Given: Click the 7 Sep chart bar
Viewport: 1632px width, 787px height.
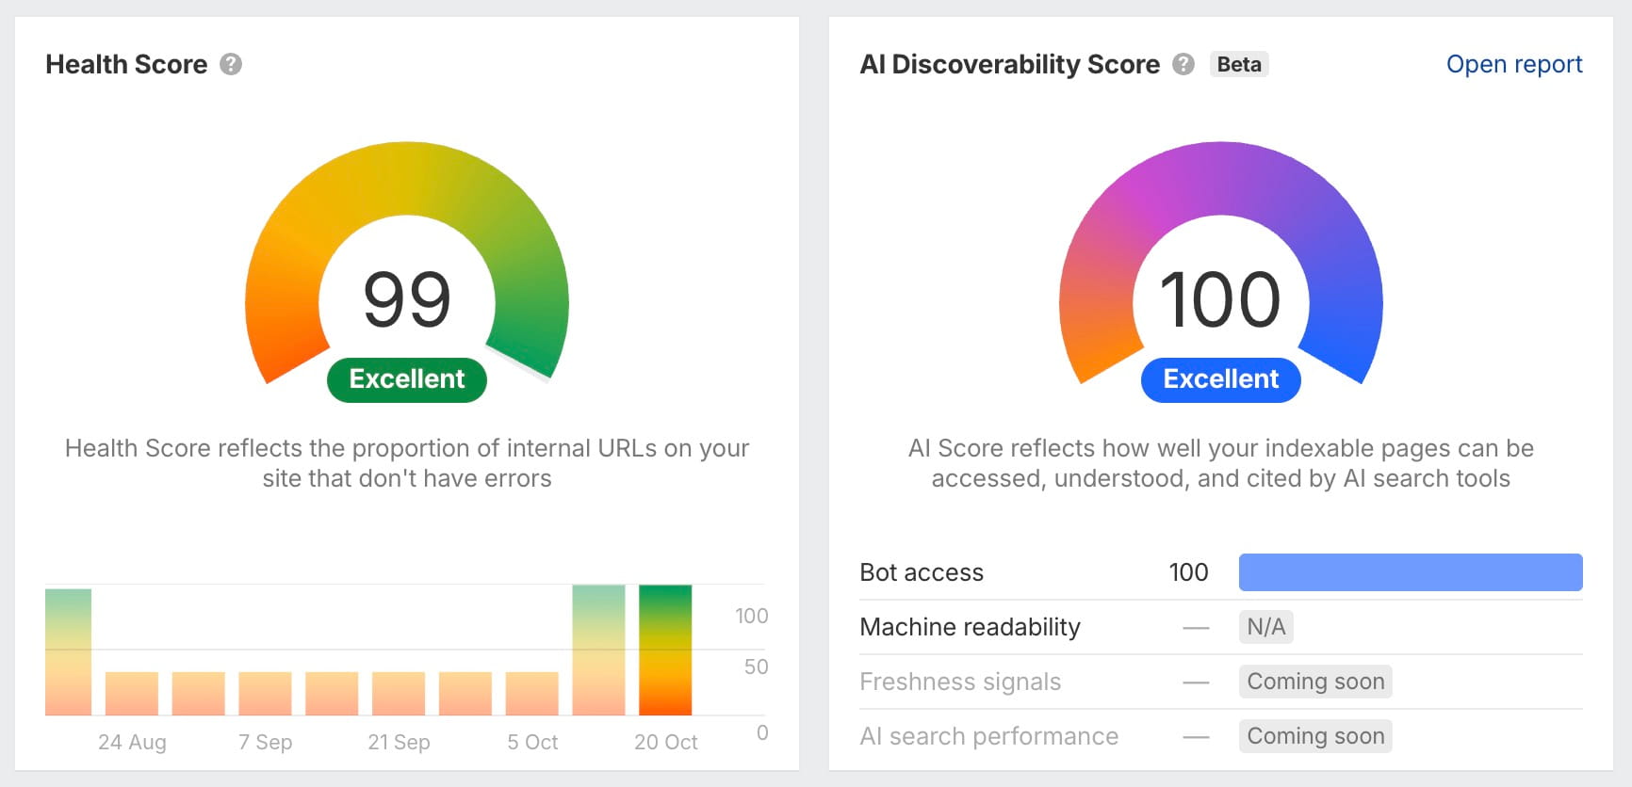Looking at the screenshot, I should (x=265, y=694).
